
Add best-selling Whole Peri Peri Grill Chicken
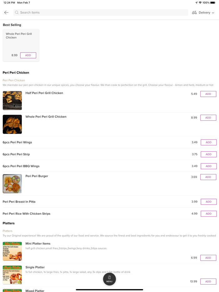coord(28,55)
